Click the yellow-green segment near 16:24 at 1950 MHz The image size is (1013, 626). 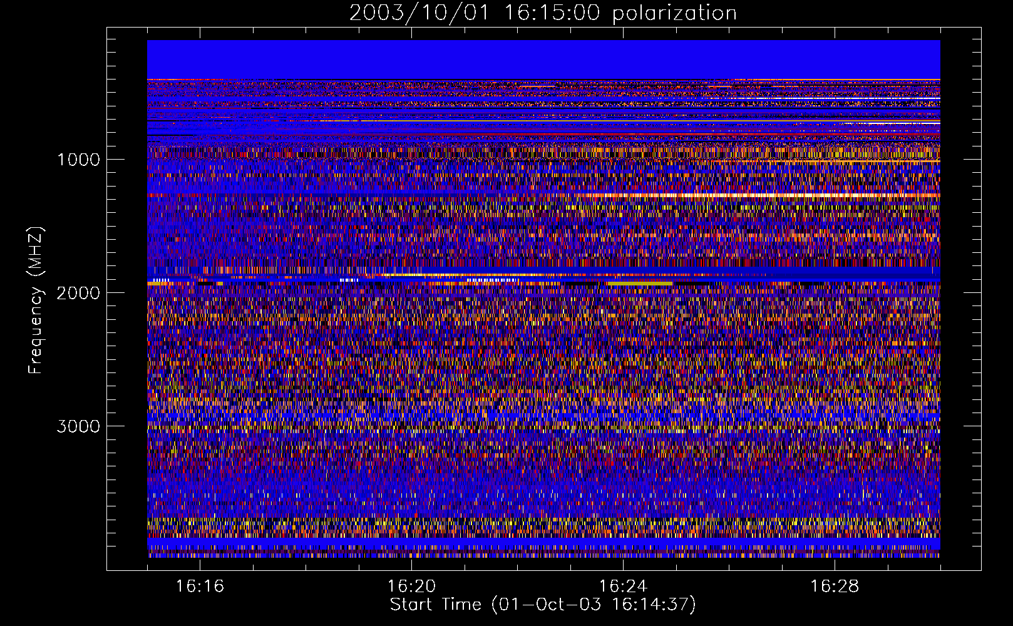click(x=639, y=284)
